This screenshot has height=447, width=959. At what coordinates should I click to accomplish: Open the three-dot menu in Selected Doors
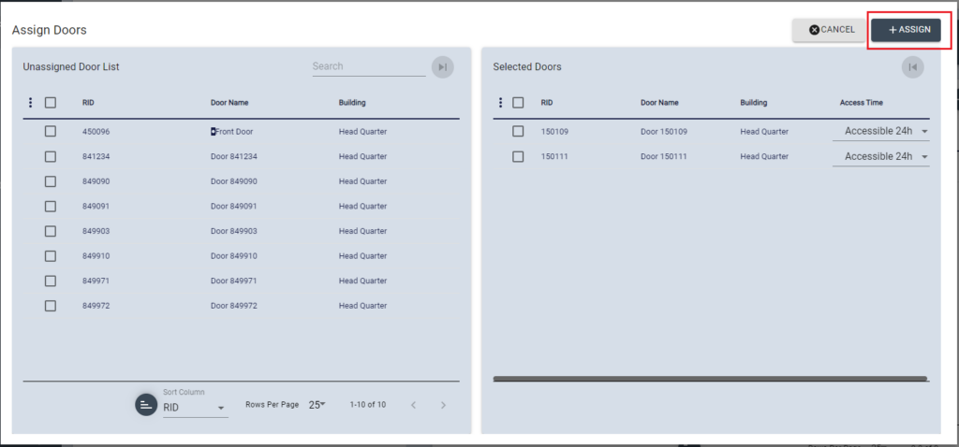point(499,103)
